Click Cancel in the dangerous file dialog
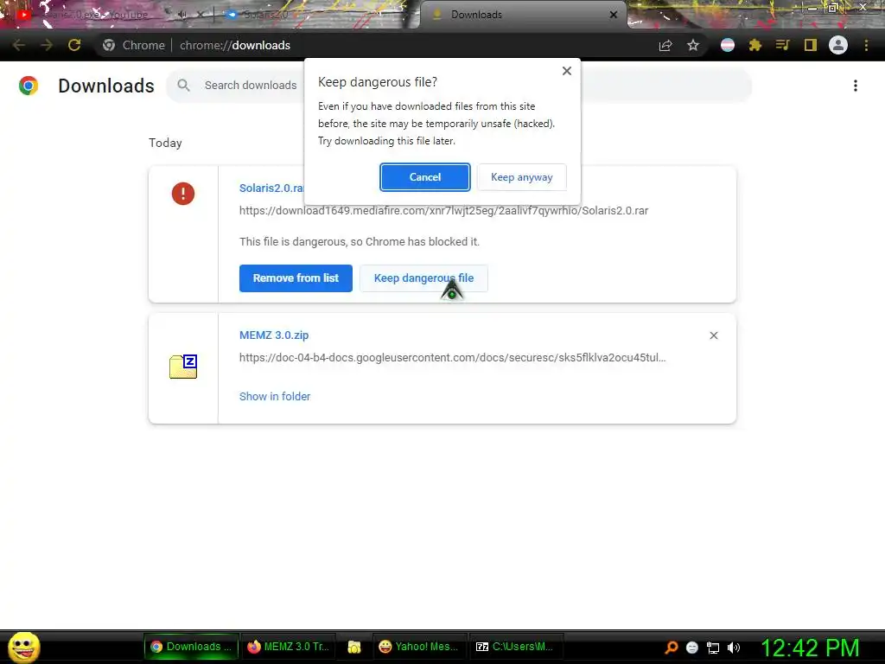The image size is (885, 664). pyautogui.click(x=424, y=177)
